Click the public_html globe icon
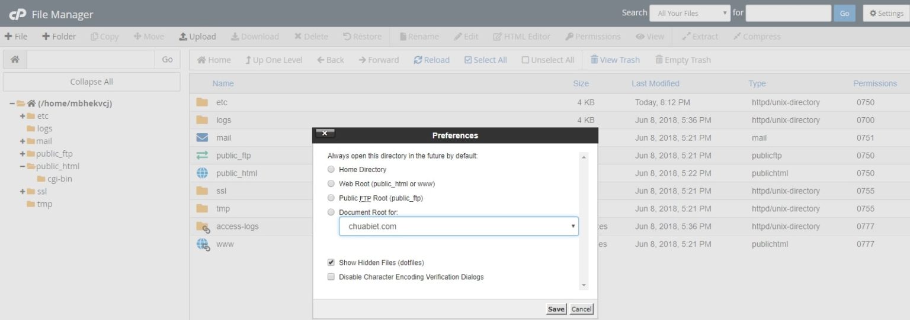This screenshot has width=910, height=320. tap(202, 173)
